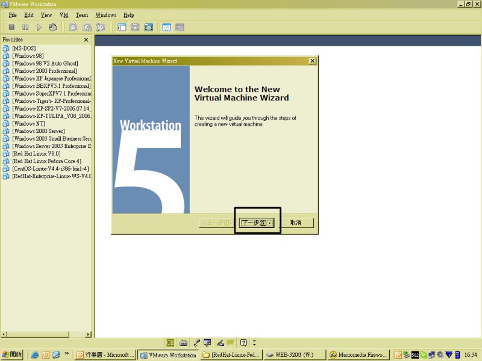Select [Red Hat Linux Fedora Core 4] favorite
Screen dimensions: 482x361
pos(47,161)
